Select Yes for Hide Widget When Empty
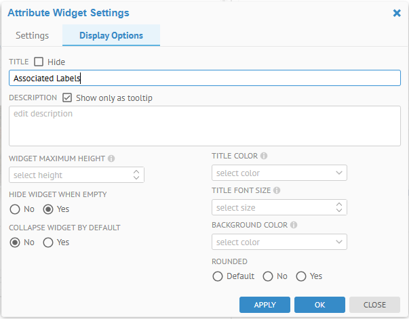The image size is (409, 319). coord(48,209)
